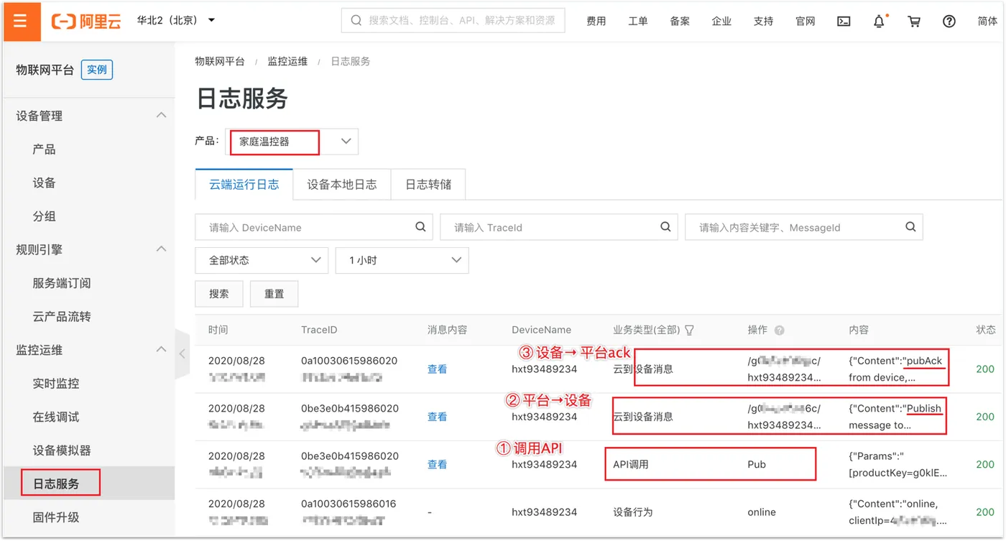The image size is (1006, 541).
Task: Collapse the 规则引擎 sidebar section
Action: 162,249
